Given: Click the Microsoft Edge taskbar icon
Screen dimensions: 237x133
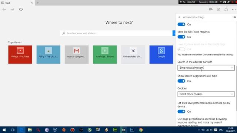Looking at the screenshot, I should tap(21, 130).
